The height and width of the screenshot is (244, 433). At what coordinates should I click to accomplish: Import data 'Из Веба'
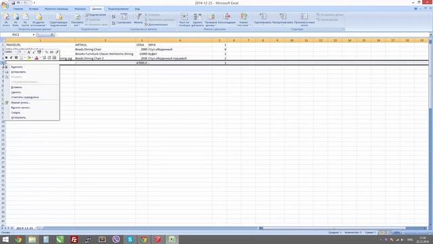click(x=16, y=20)
